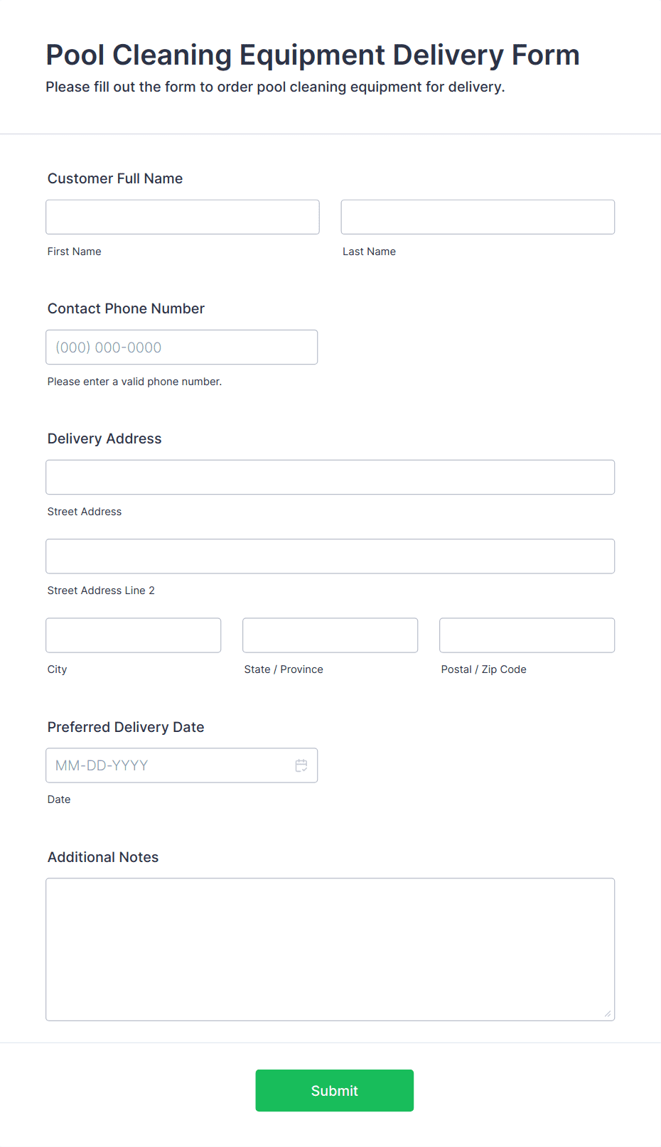Select the Street Address field
The height and width of the screenshot is (1147, 661).
pos(330,477)
